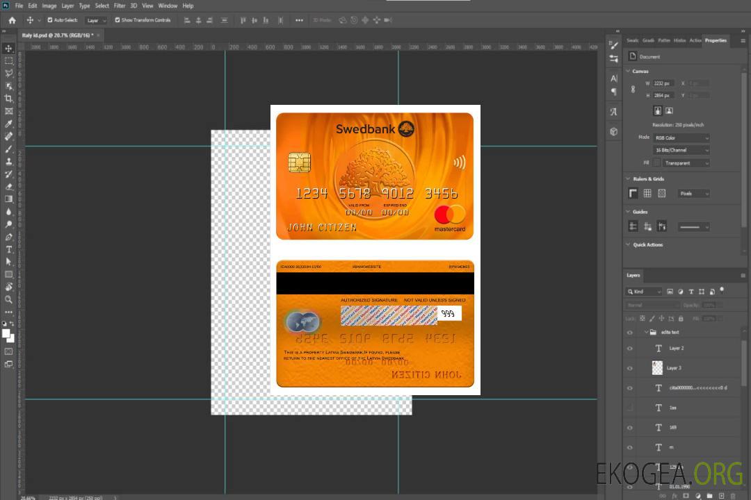The height and width of the screenshot is (500, 751).
Task: Open the Image menu
Action: pyautogui.click(x=49, y=6)
